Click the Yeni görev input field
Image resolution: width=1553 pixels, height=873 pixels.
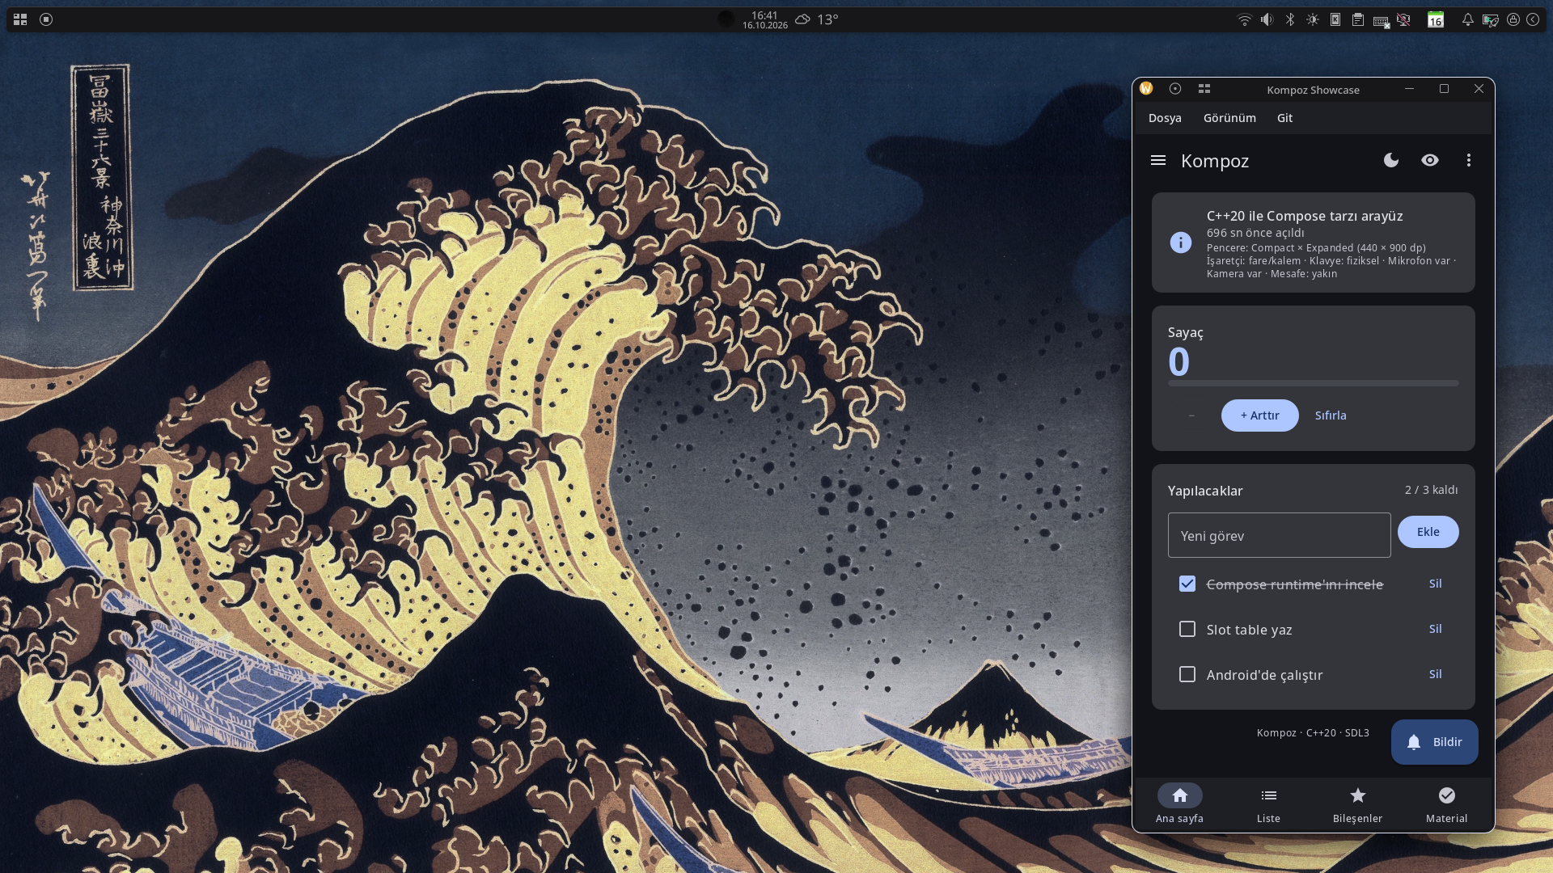[x=1280, y=535]
